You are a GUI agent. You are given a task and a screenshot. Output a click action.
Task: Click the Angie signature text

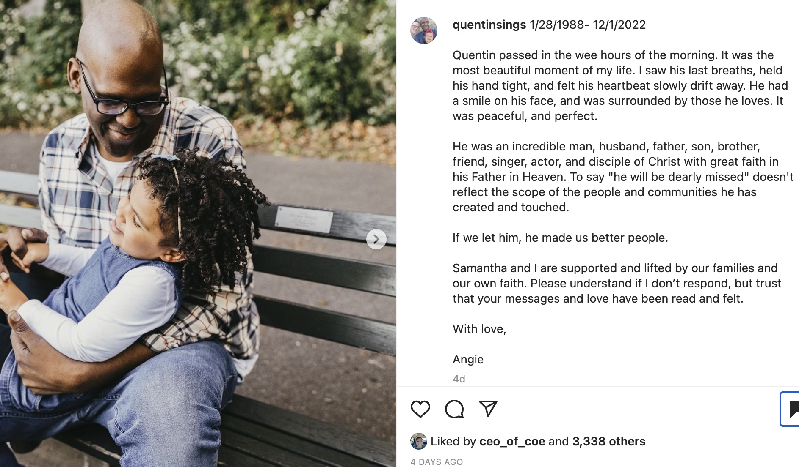coord(468,359)
